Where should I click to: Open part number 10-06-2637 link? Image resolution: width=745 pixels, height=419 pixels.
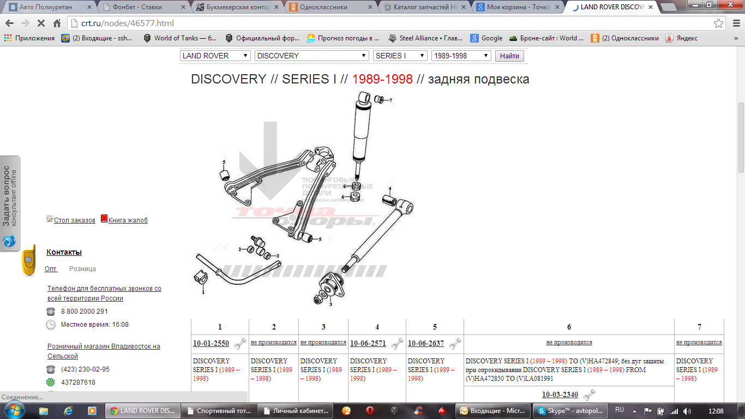point(426,344)
